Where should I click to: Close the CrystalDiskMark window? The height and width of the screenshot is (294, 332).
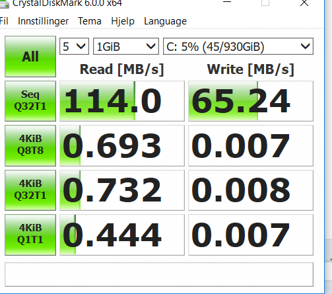point(304,3)
